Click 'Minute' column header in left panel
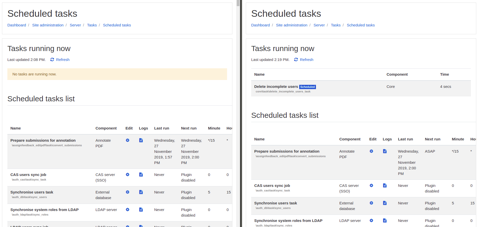 pos(214,128)
